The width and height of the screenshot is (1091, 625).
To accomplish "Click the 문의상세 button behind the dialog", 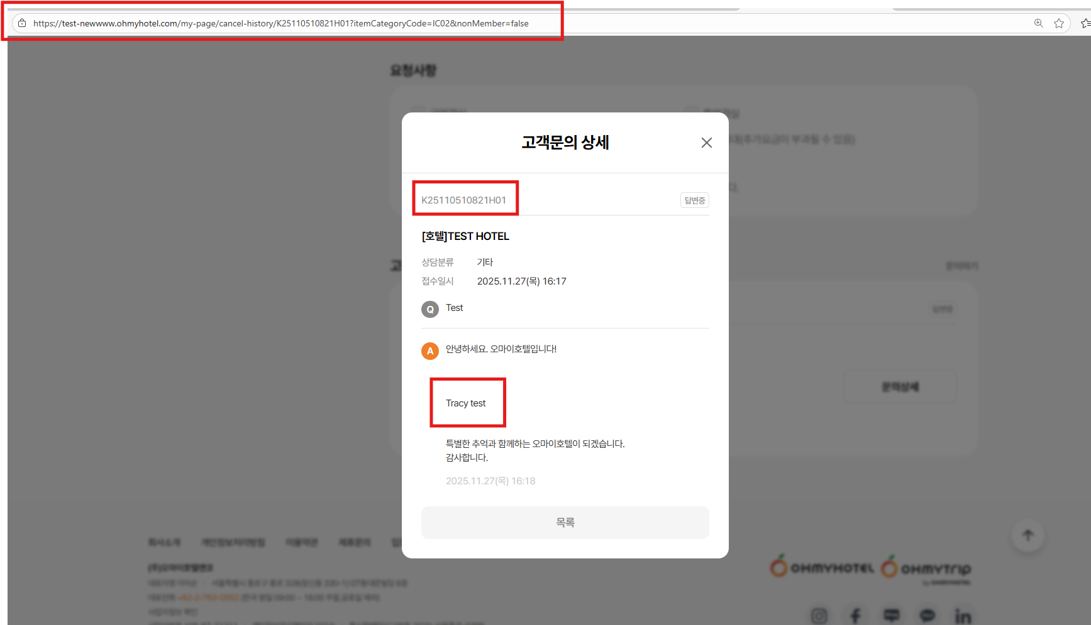I will [900, 387].
